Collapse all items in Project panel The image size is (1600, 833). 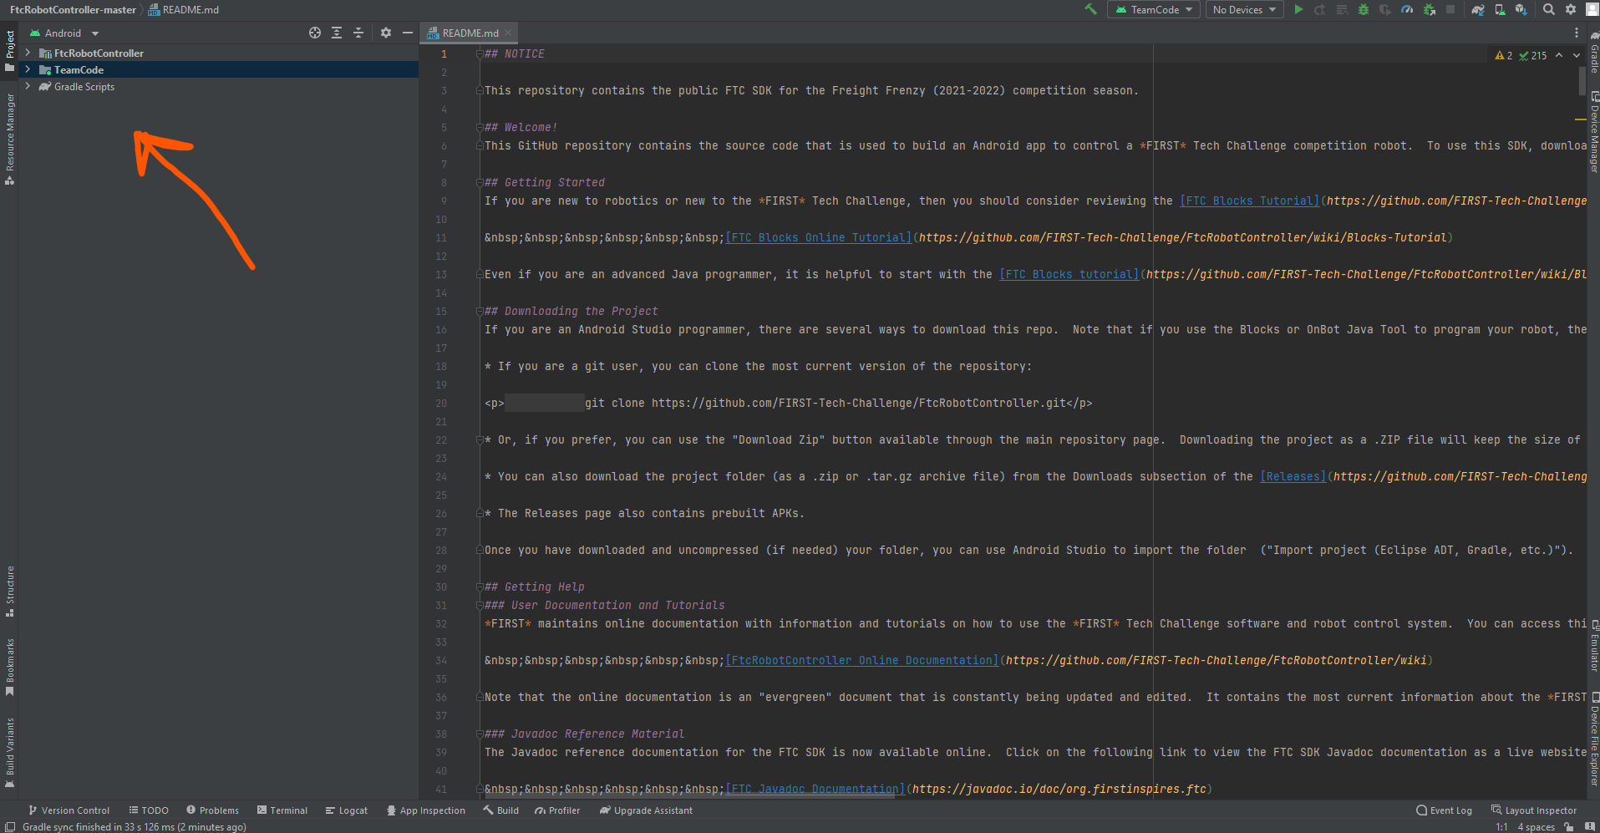(358, 33)
